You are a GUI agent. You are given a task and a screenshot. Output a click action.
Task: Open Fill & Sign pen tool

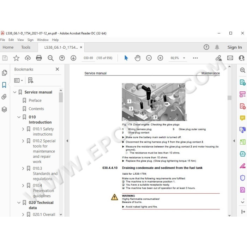coord(243,166)
